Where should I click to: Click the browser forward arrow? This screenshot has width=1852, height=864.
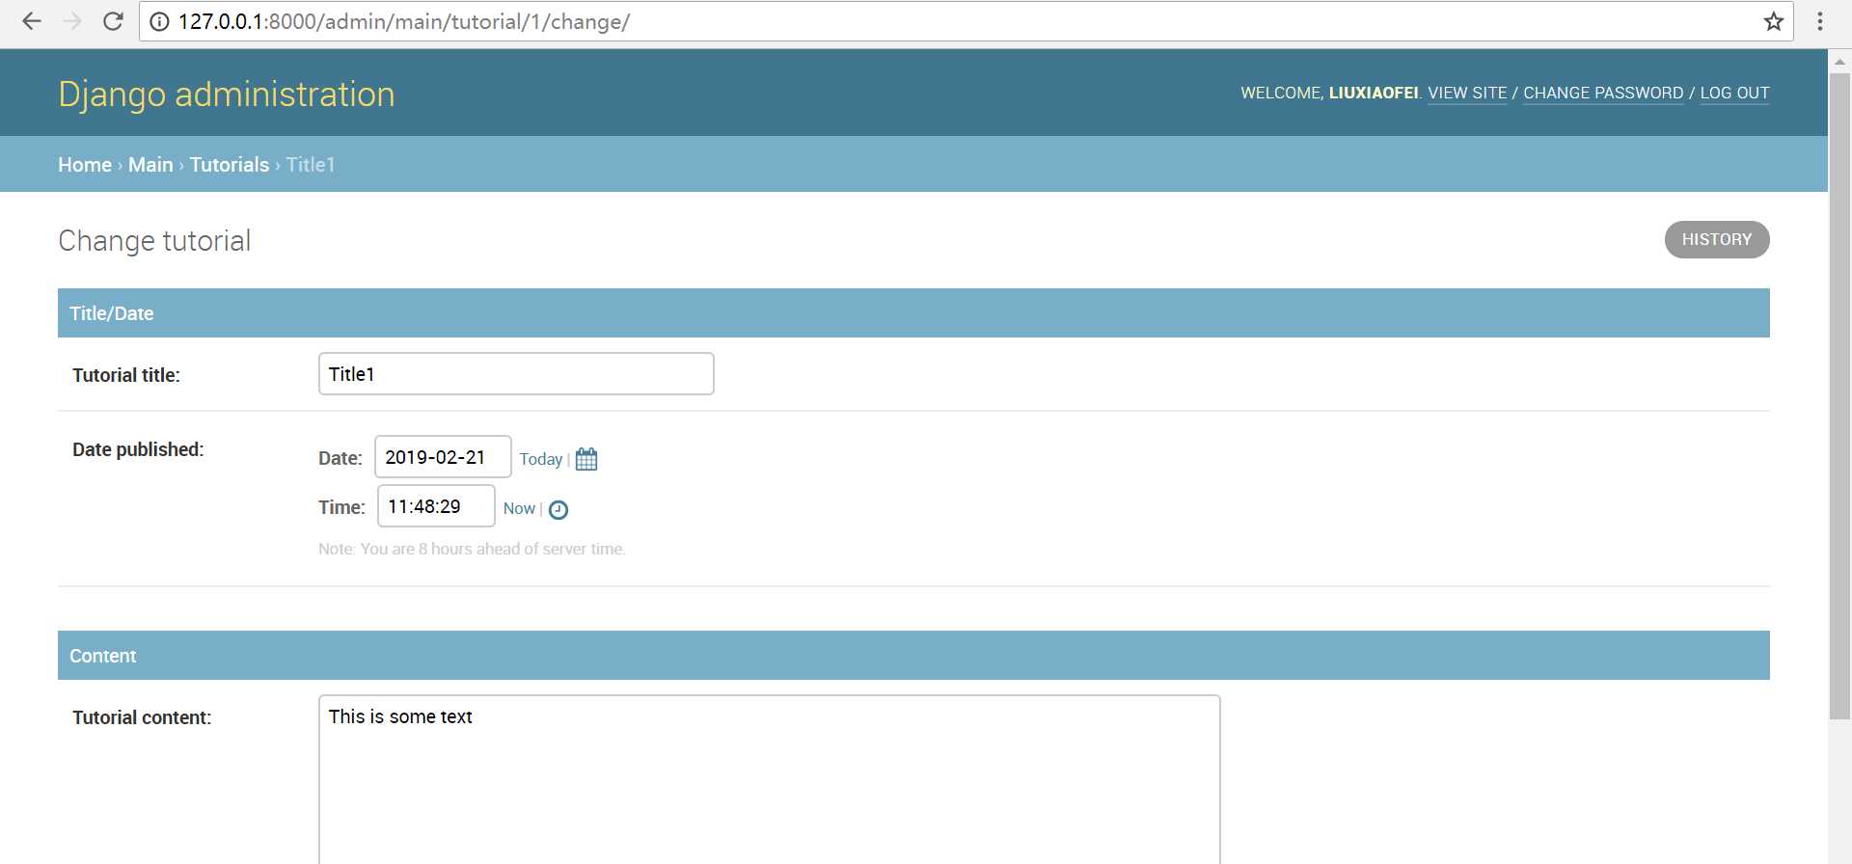72,21
